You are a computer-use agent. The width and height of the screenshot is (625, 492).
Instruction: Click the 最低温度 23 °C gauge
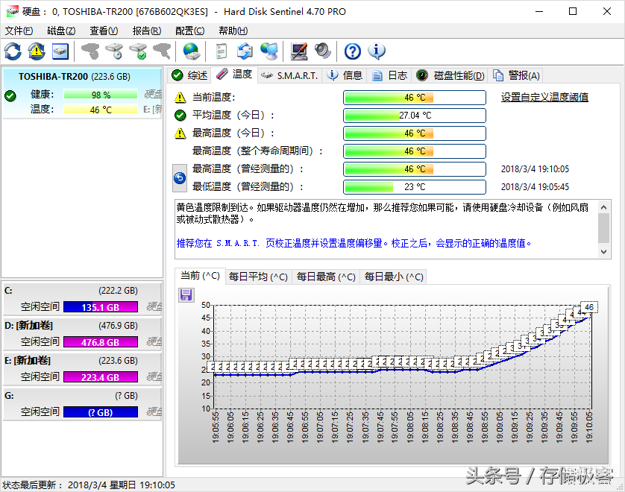pos(415,187)
